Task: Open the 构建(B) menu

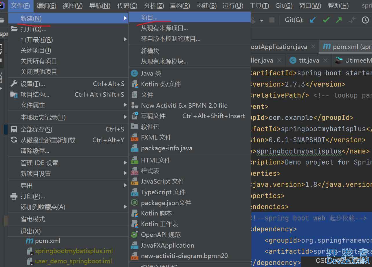Action: 207,6
